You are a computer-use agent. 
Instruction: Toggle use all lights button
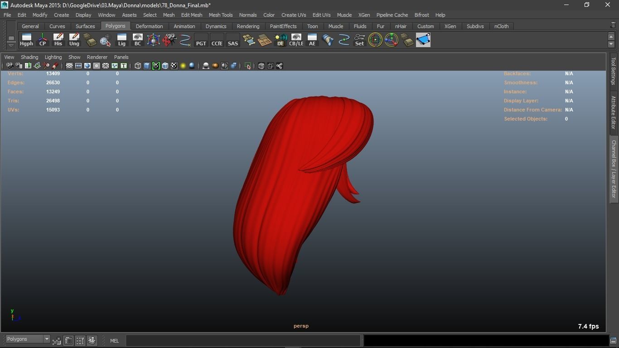click(x=183, y=66)
